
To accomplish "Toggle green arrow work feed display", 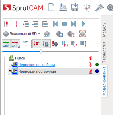I will pos(6,44).
